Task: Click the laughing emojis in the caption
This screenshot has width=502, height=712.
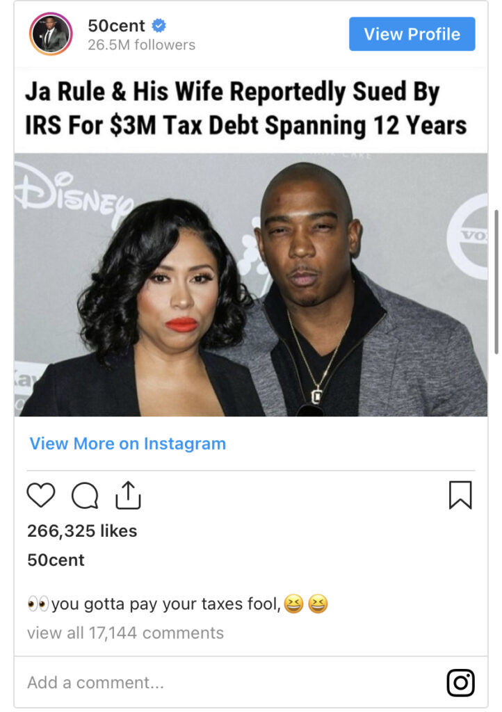Action: tap(305, 604)
